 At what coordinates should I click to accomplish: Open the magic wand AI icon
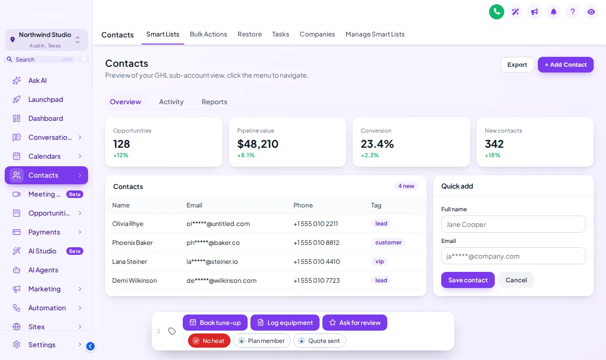tap(516, 12)
